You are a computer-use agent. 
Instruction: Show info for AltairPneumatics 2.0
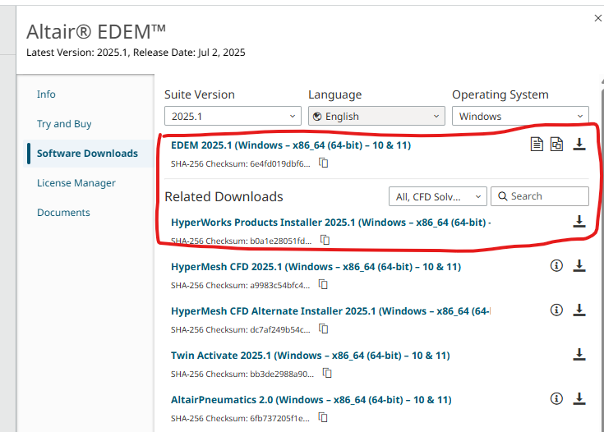[x=556, y=398]
